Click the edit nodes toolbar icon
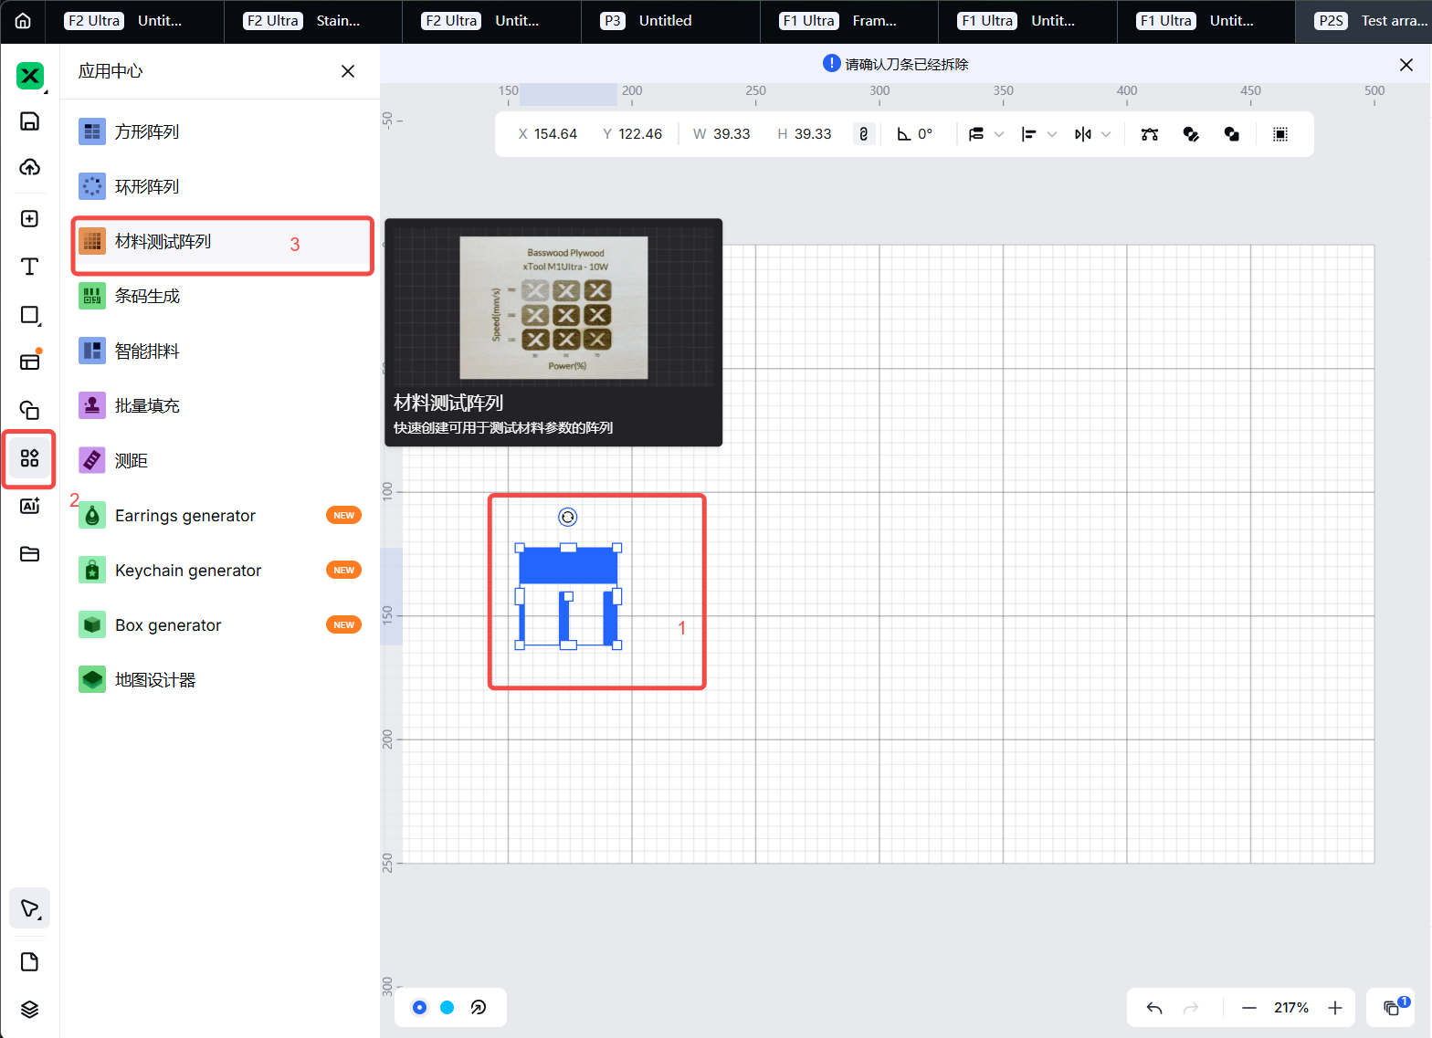The width and height of the screenshot is (1432, 1038). pos(1149,134)
